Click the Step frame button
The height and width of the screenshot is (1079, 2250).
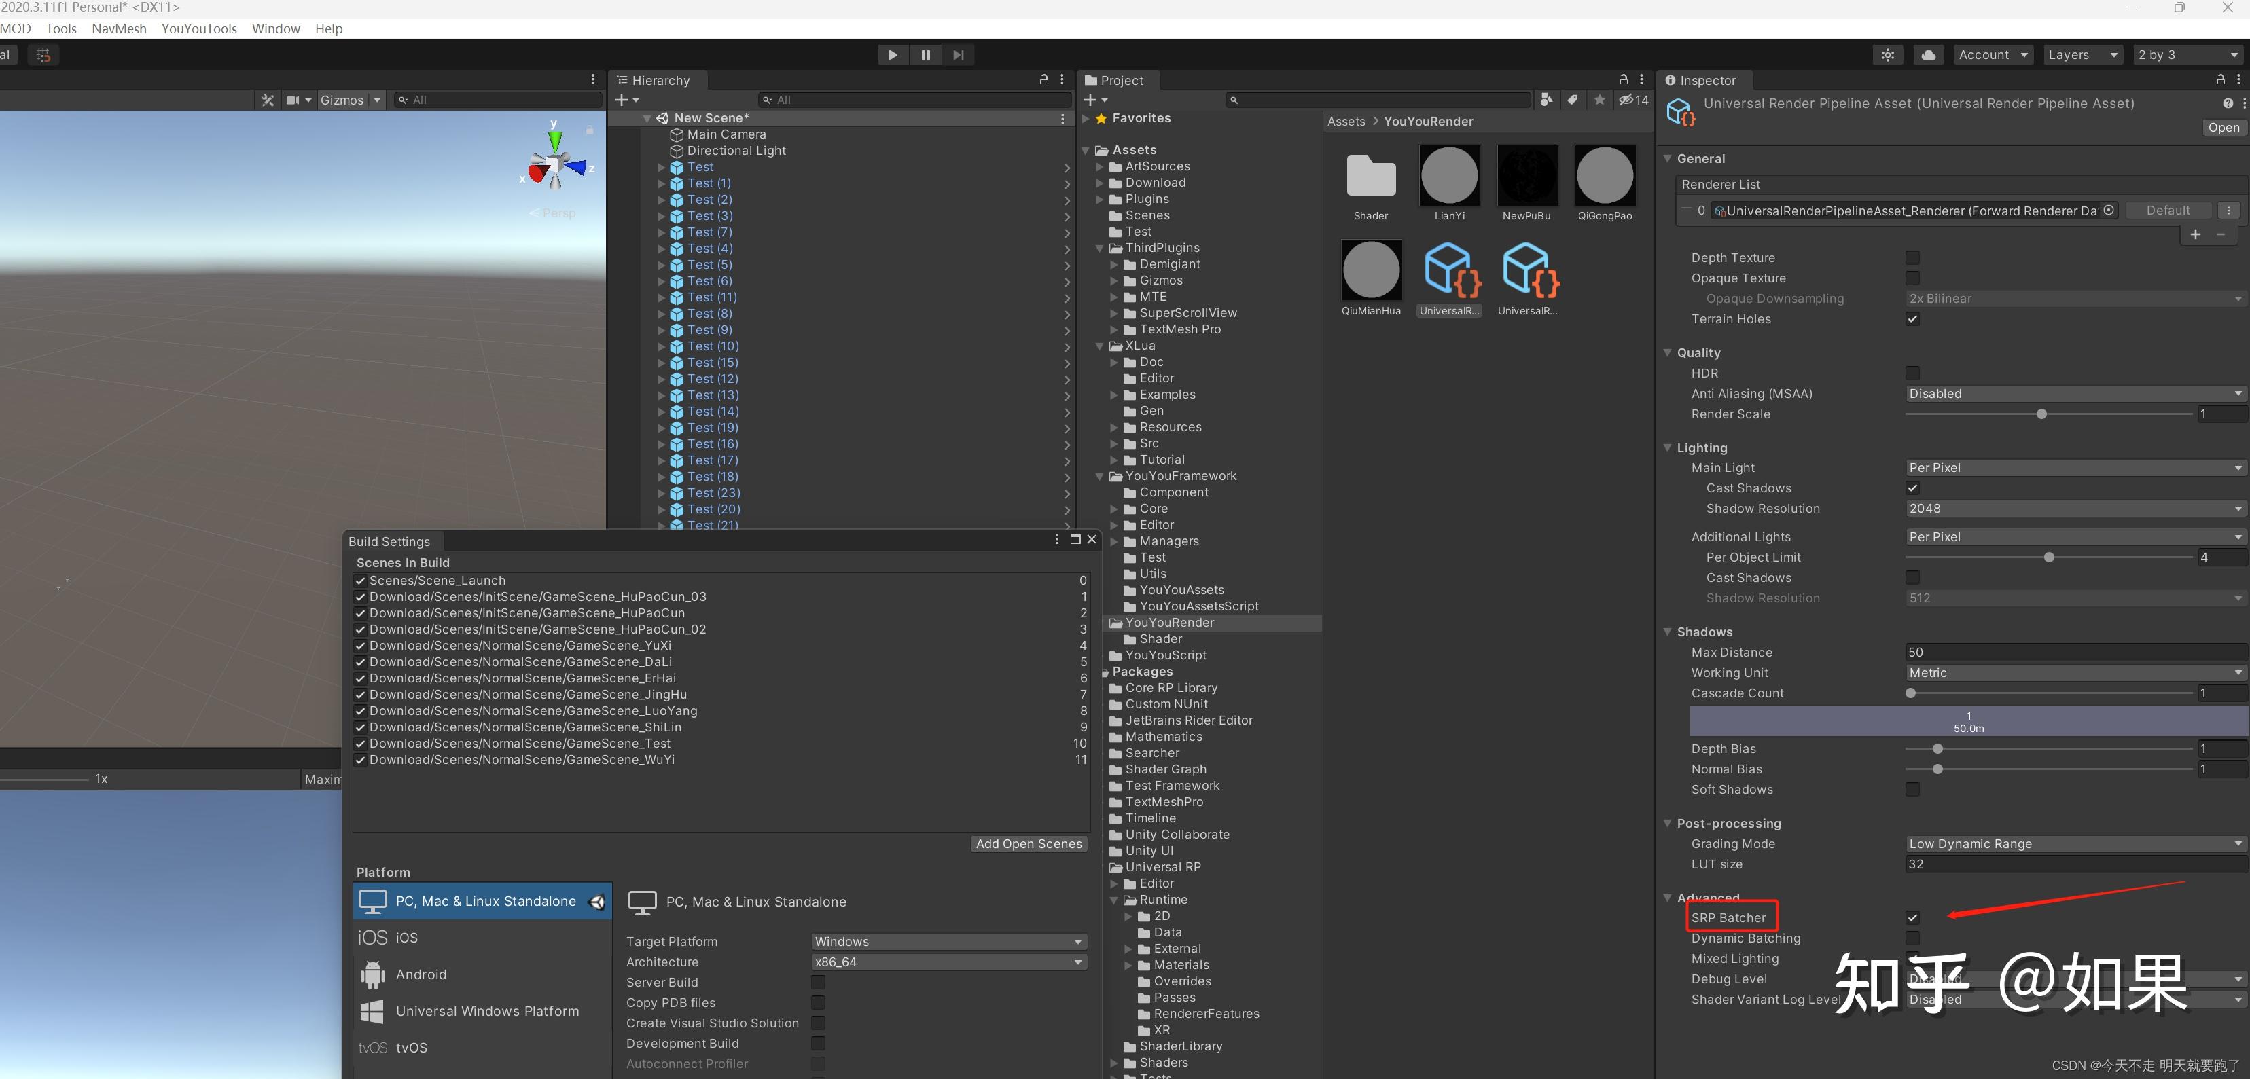coord(958,55)
